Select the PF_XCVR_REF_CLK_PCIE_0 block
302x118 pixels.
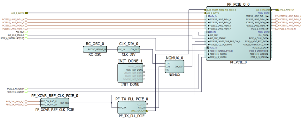point(55,103)
